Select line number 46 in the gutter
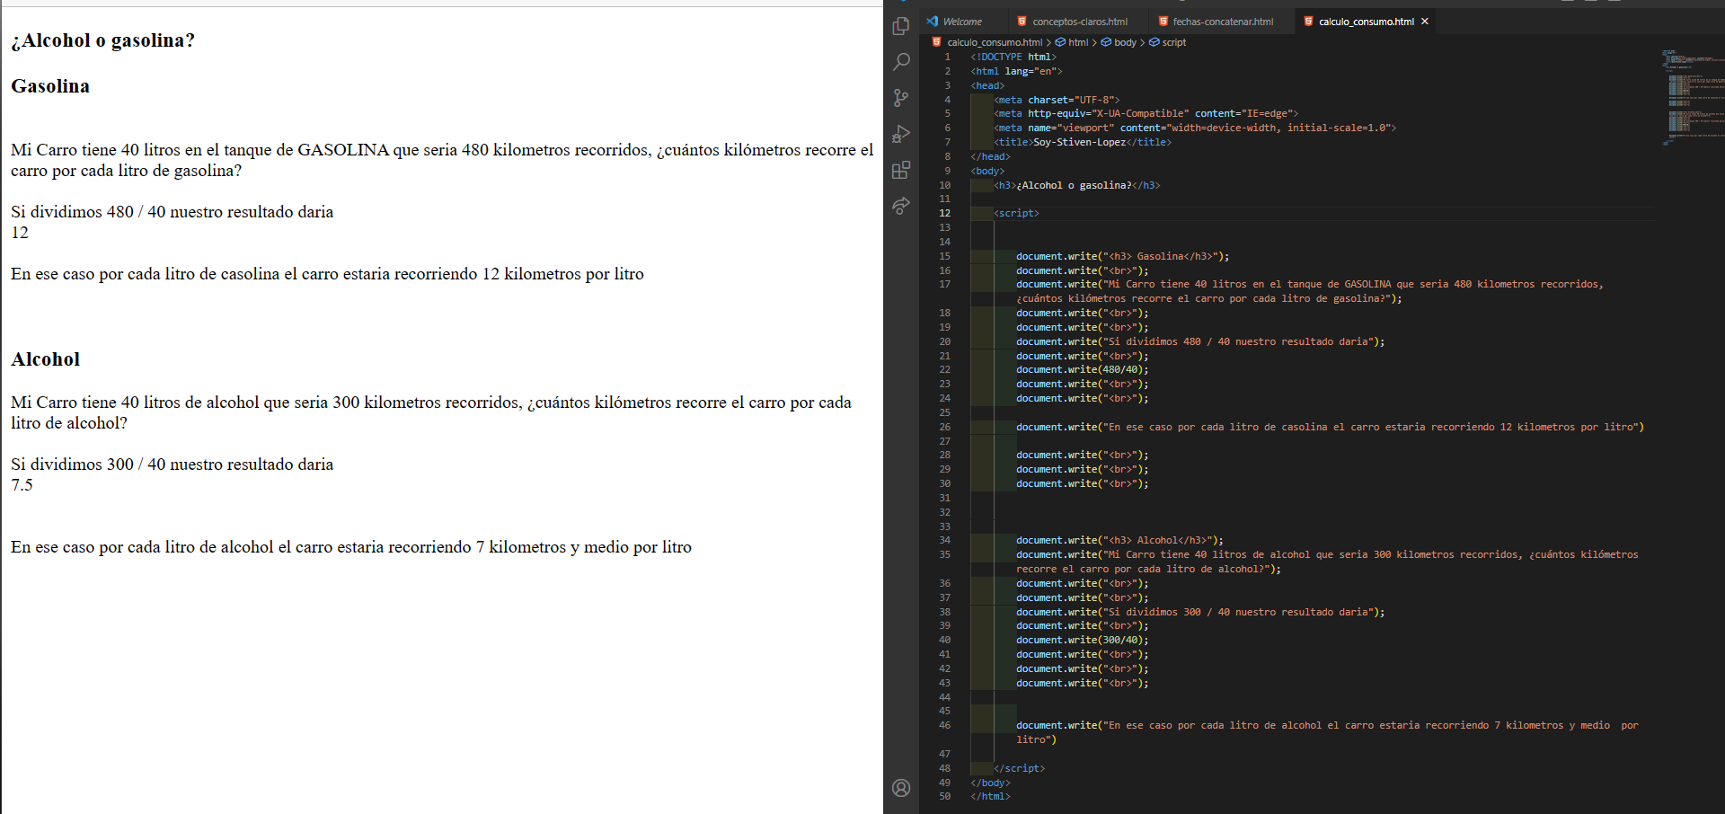 tap(944, 725)
